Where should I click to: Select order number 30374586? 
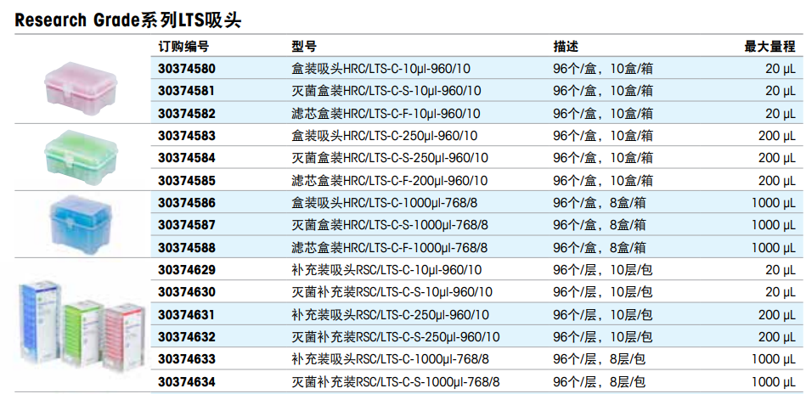pos(187,203)
